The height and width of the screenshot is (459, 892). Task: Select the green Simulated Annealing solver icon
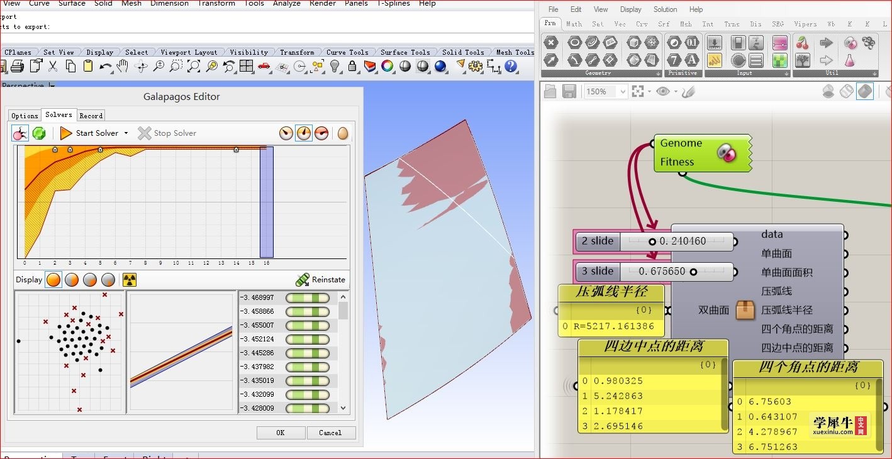pyautogui.click(x=39, y=133)
